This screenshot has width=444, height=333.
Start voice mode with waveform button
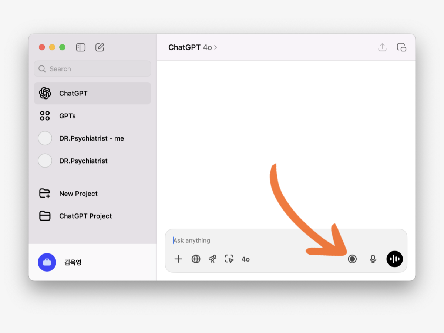click(x=395, y=259)
